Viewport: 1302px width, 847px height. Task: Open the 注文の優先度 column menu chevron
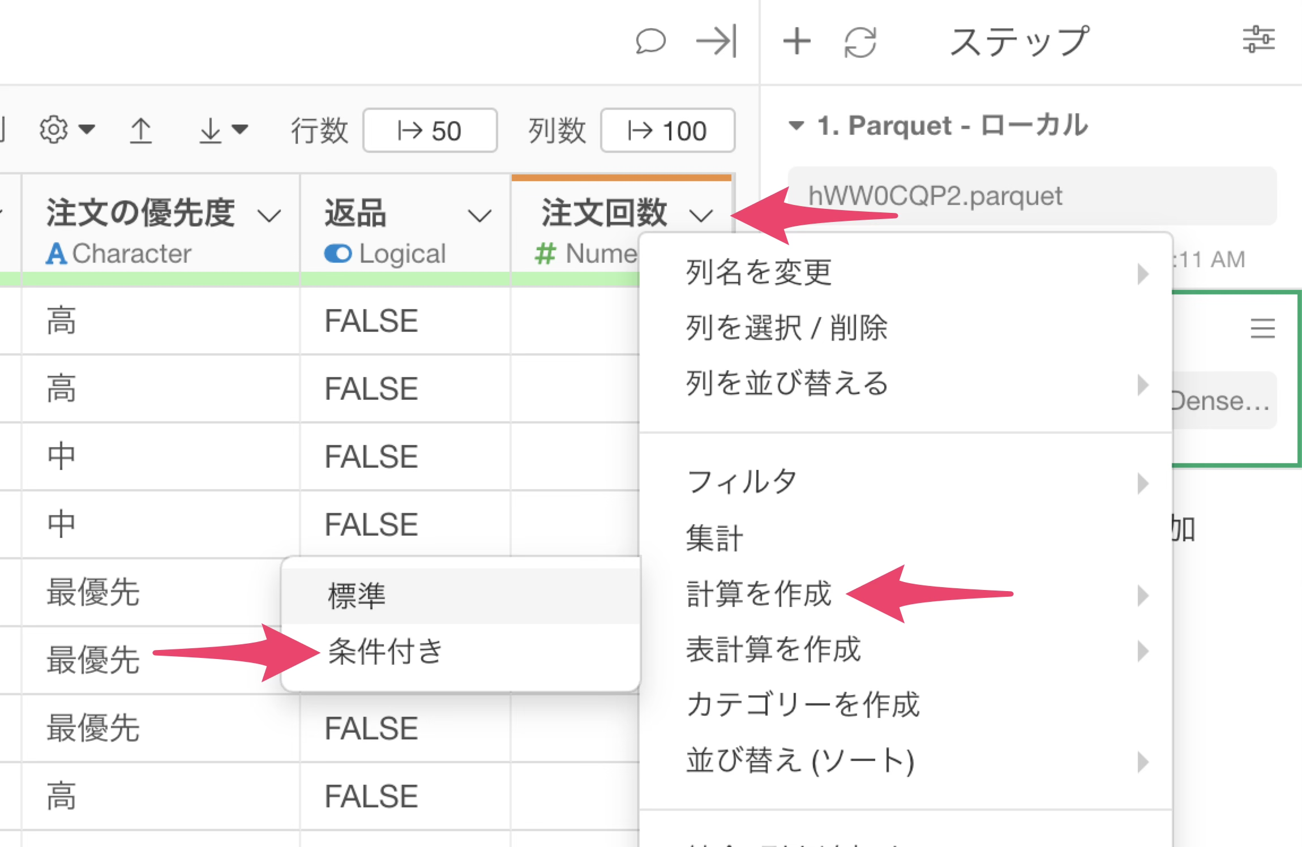tap(269, 215)
